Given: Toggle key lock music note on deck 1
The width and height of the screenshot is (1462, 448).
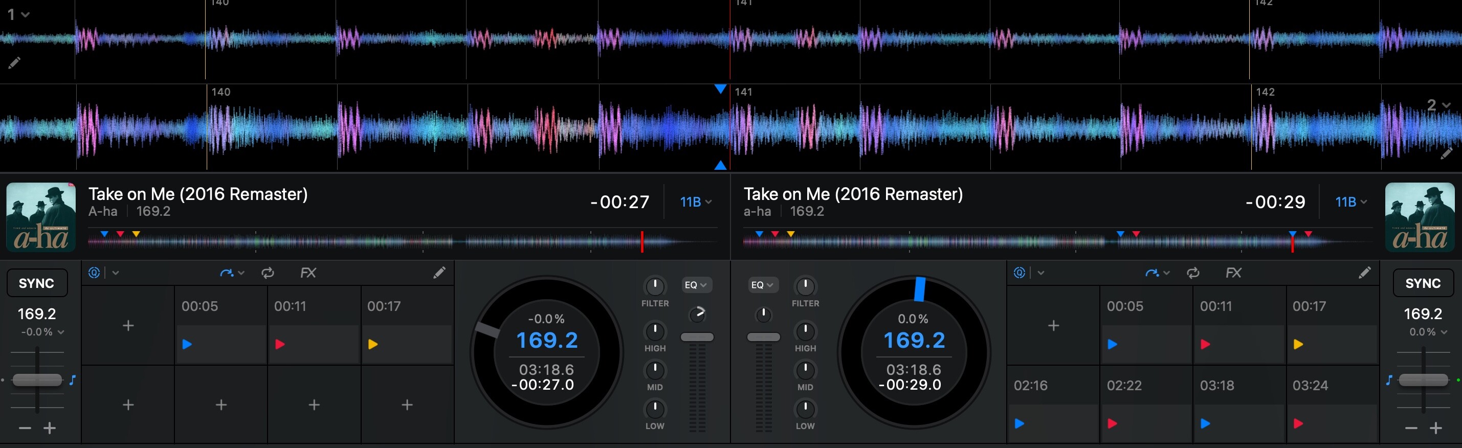Looking at the screenshot, I should pyautogui.click(x=73, y=380).
